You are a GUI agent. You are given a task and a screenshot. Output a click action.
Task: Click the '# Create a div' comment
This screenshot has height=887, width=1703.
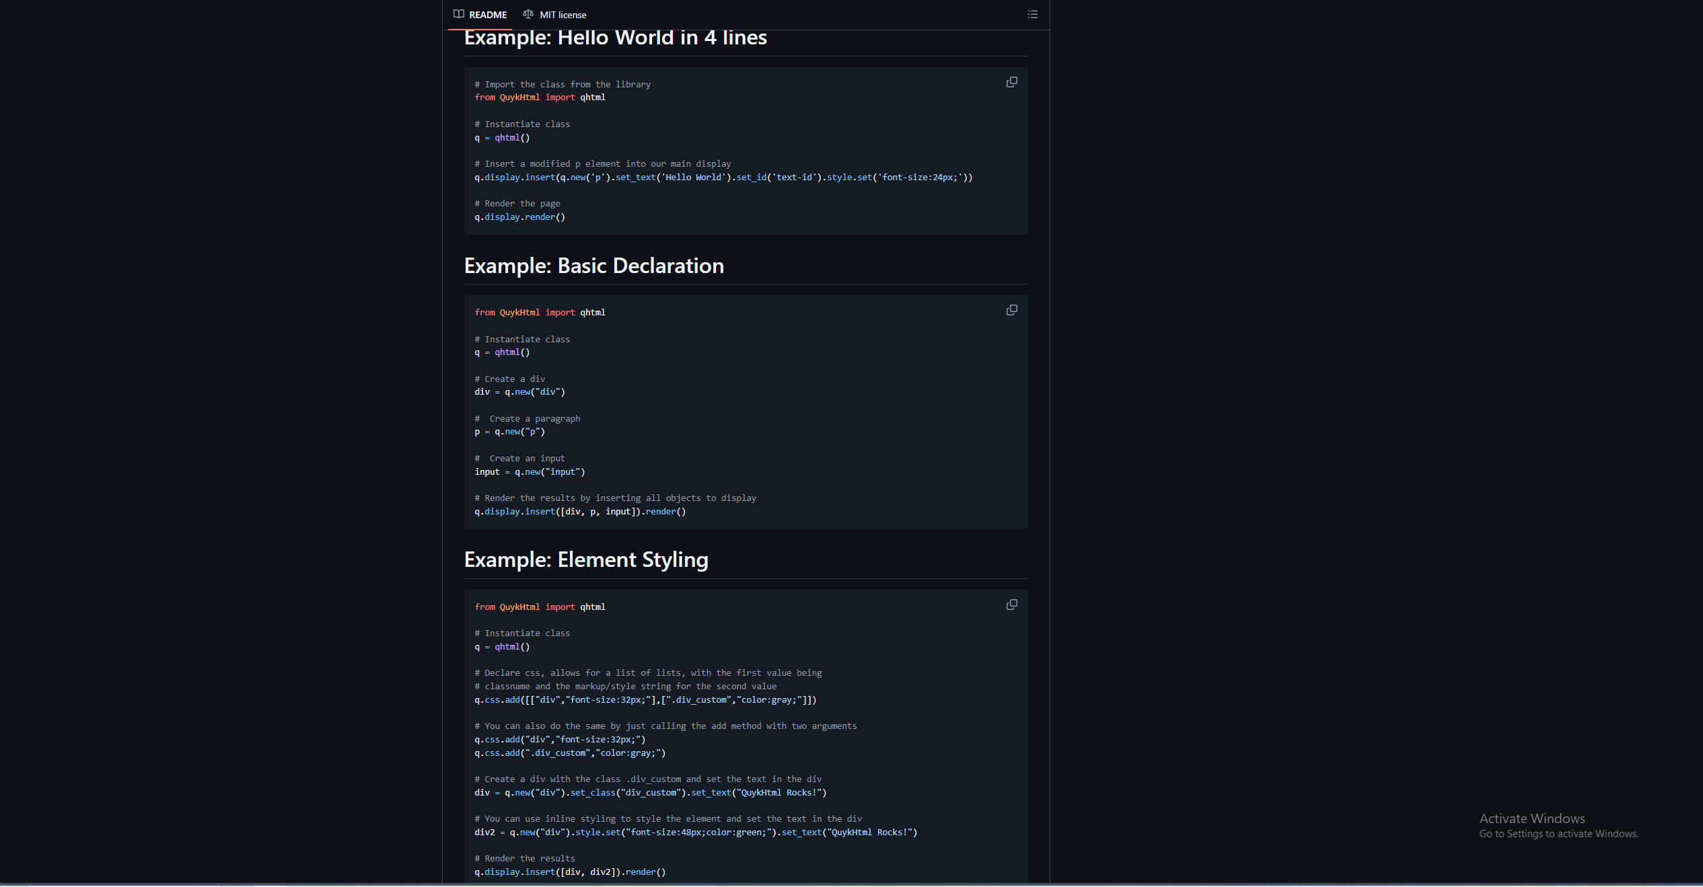point(510,379)
